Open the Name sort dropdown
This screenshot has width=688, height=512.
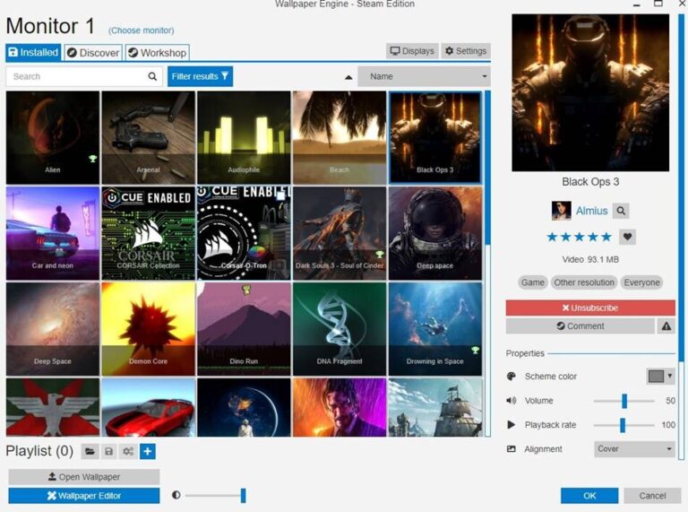[x=424, y=76]
